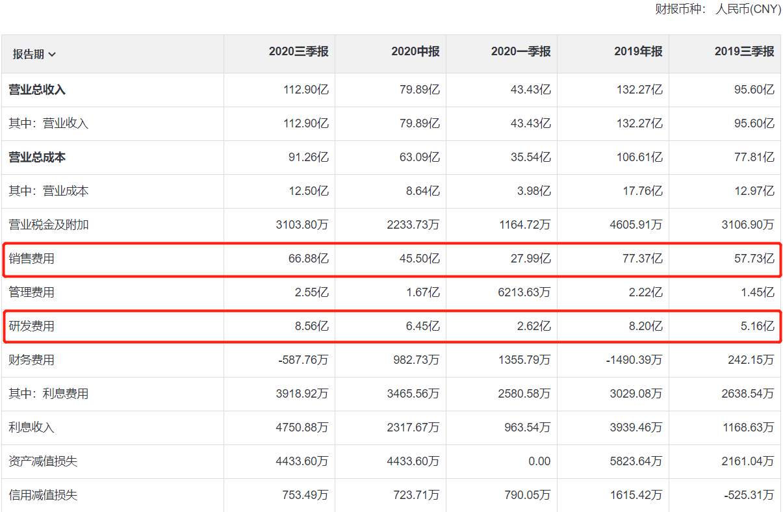The width and height of the screenshot is (783, 512).
Task: Click the 财务费用 row label
Action: [x=32, y=360]
